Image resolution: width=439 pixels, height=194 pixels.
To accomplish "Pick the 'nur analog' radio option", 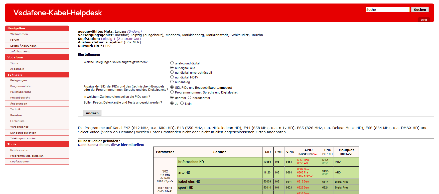I will (x=172, y=82).
